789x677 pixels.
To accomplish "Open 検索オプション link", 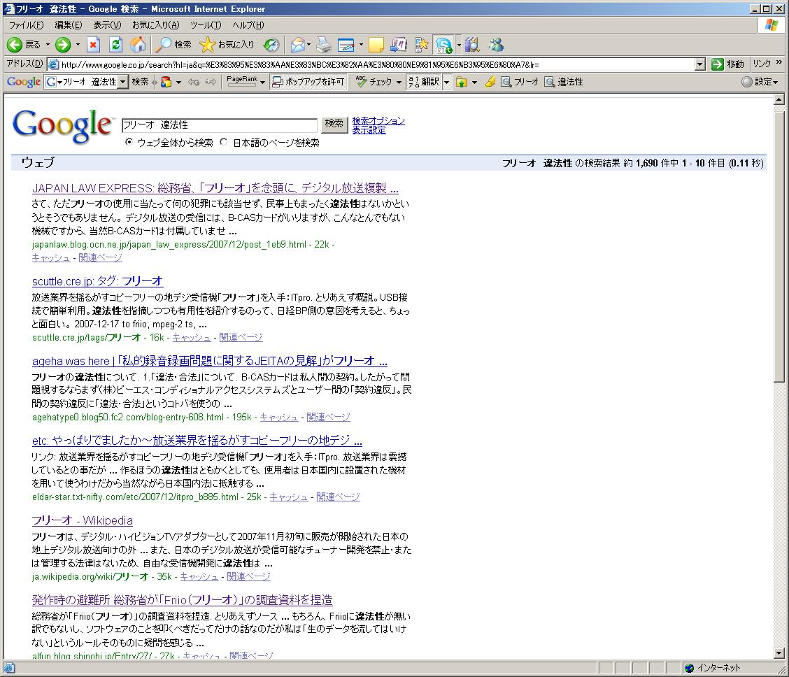I will pyautogui.click(x=378, y=121).
